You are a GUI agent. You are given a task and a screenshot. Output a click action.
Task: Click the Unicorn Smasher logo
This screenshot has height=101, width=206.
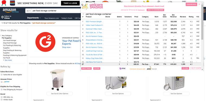[92, 6]
